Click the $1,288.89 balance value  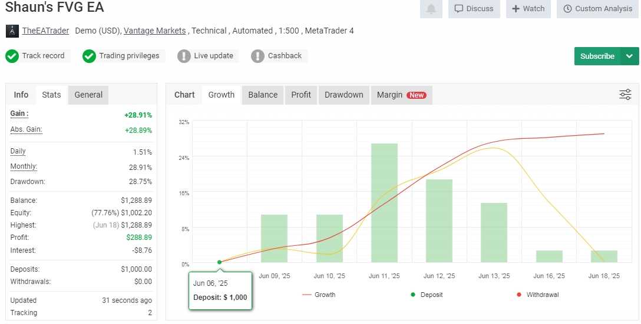coord(137,201)
